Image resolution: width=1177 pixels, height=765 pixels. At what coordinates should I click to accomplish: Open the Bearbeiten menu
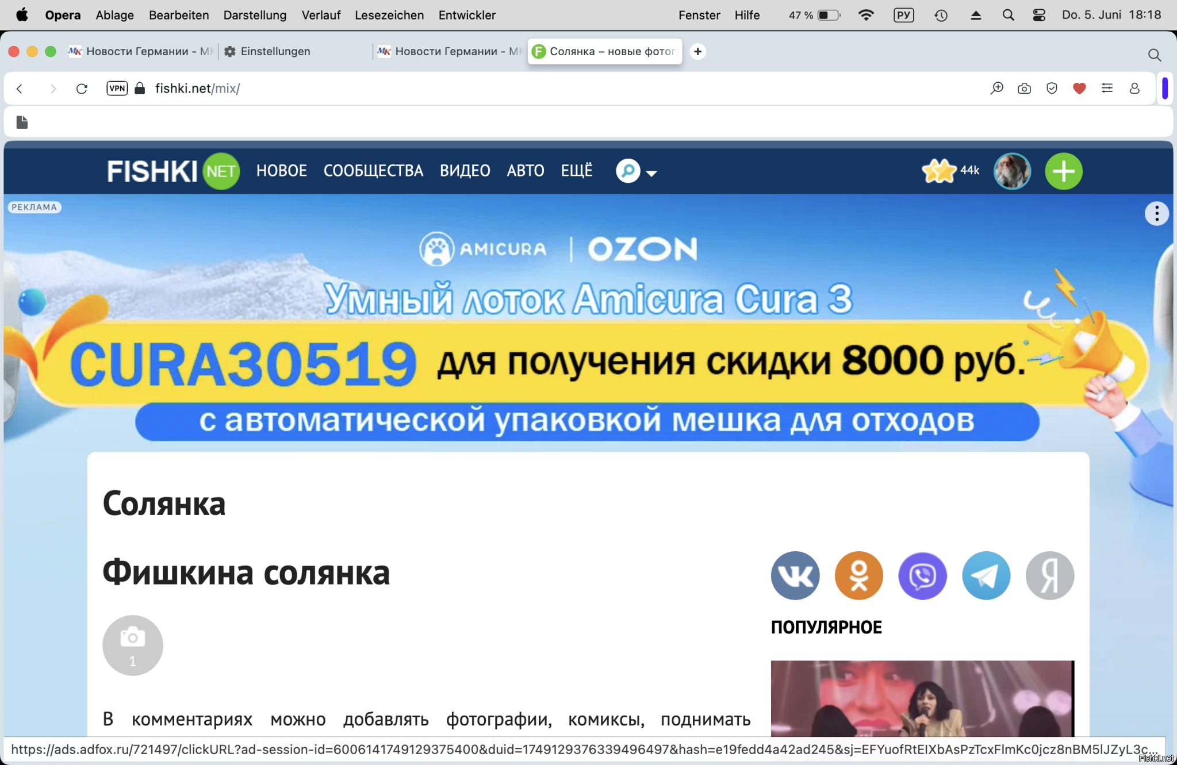[x=179, y=15]
